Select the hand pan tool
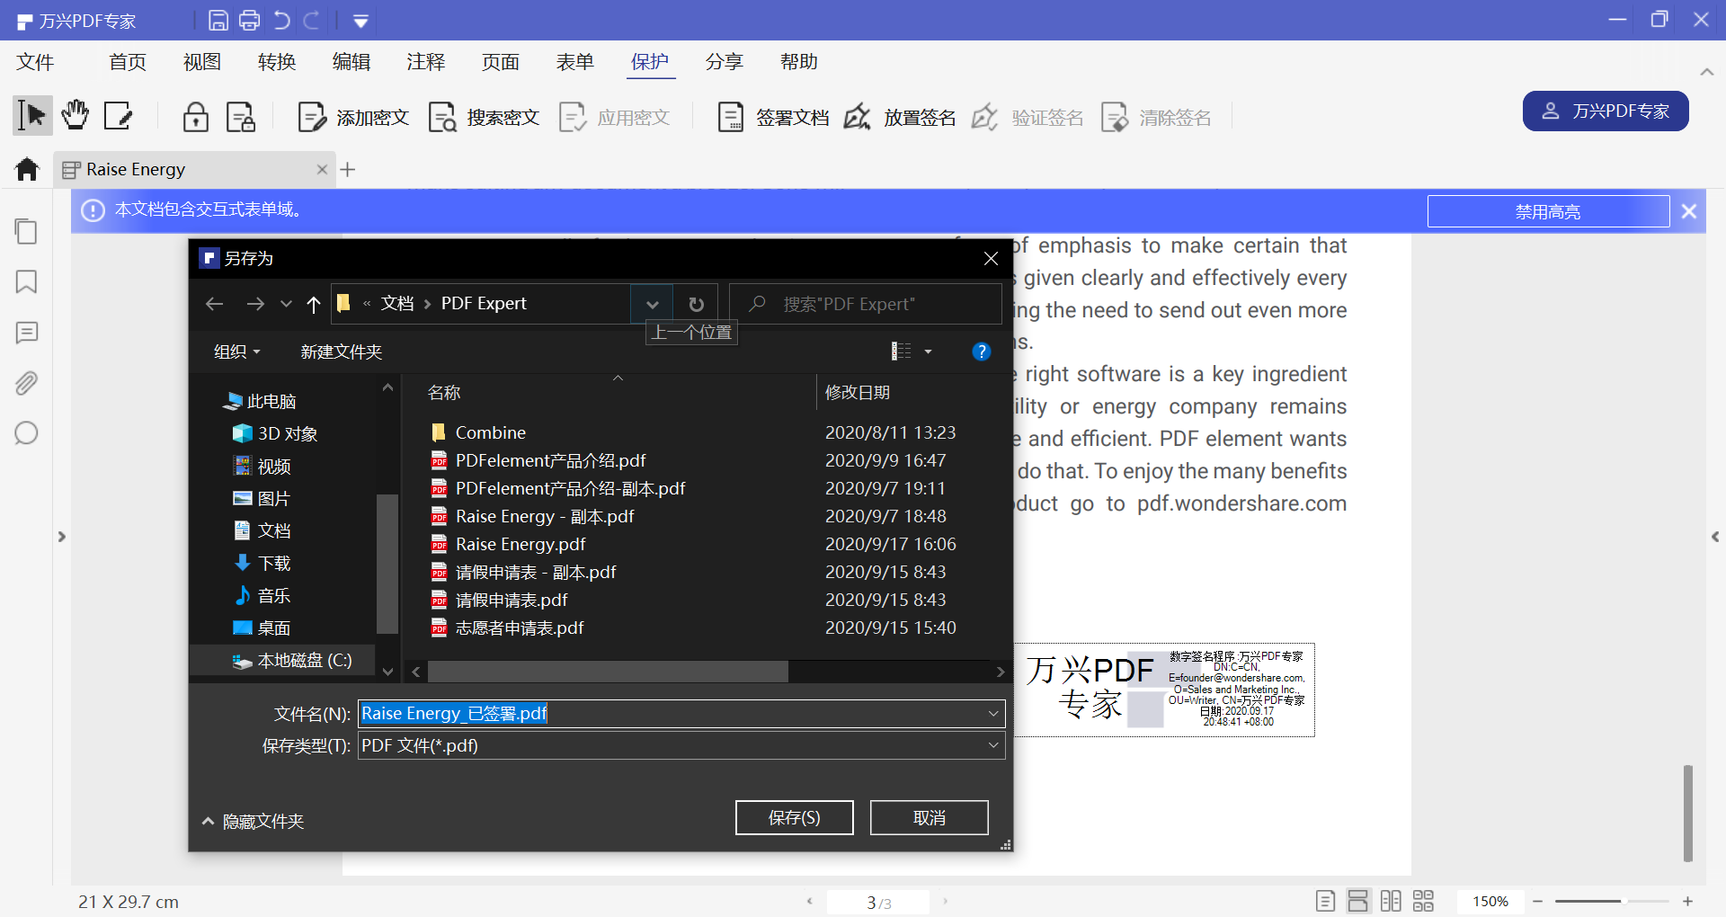The image size is (1726, 917). click(76, 116)
